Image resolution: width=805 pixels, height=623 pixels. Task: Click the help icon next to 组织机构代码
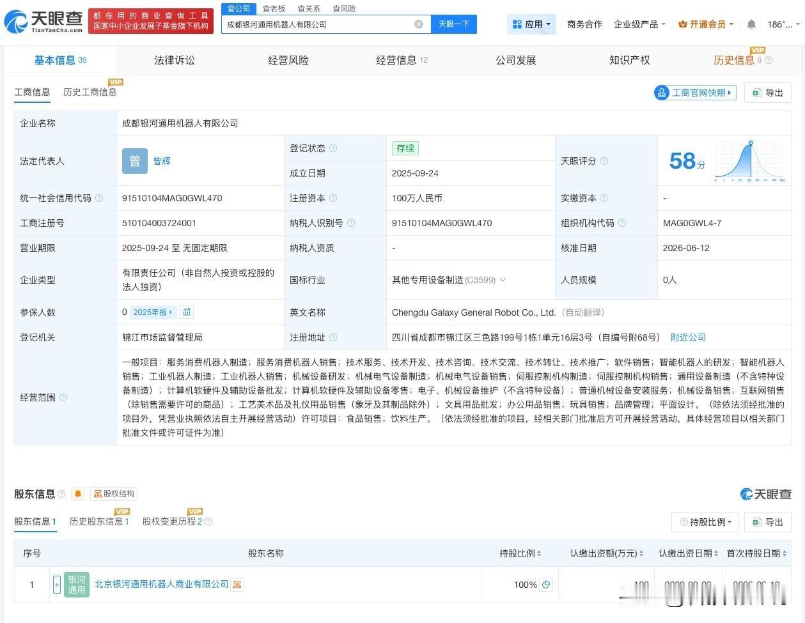tap(622, 223)
